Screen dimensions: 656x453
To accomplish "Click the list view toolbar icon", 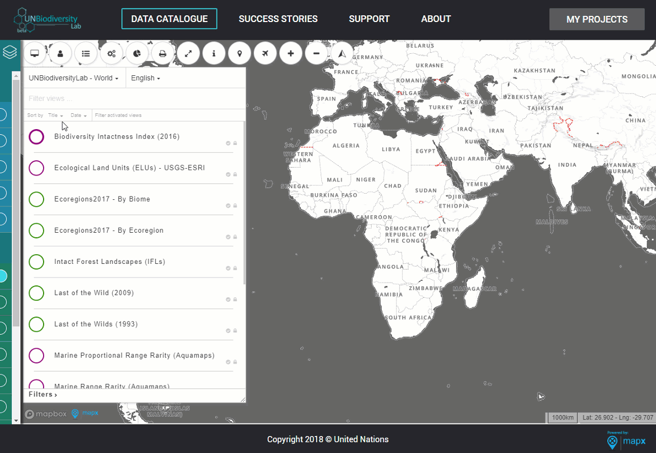I will point(86,53).
